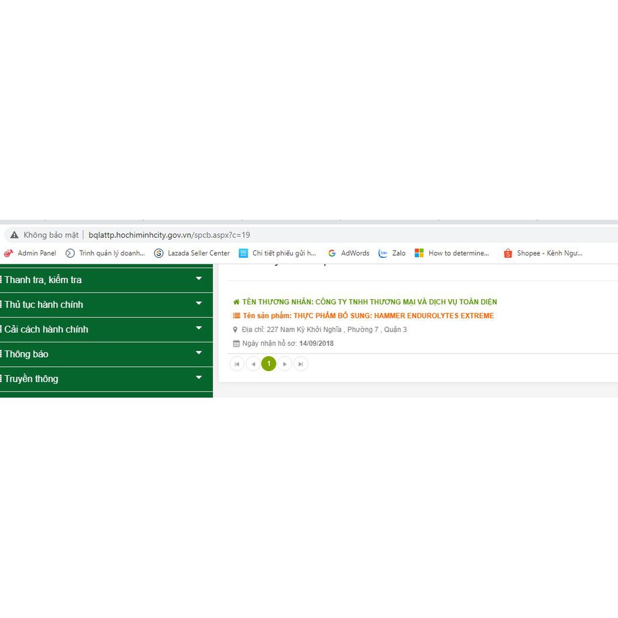Viewport: 618px width, 618px height.
Task: Open the Zalo bookmark
Action: pyautogui.click(x=392, y=253)
